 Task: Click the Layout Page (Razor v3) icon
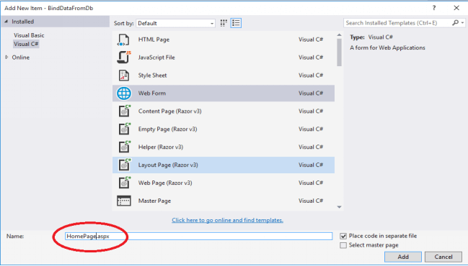(125, 165)
